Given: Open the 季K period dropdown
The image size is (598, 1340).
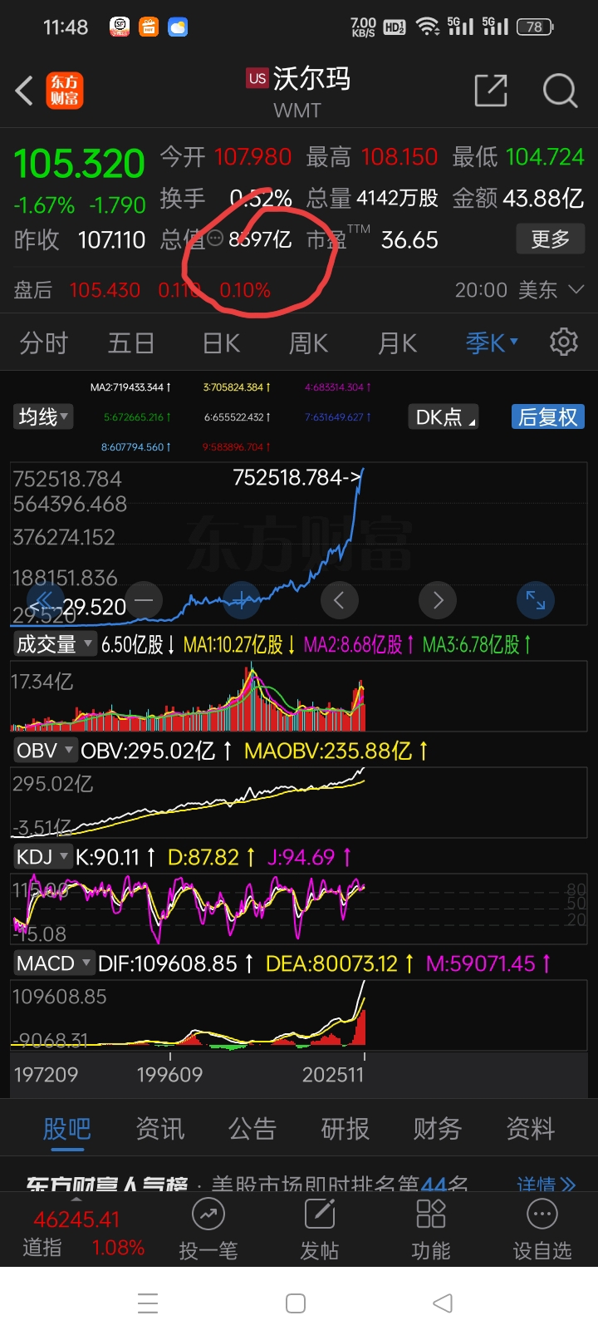Looking at the screenshot, I should [492, 342].
